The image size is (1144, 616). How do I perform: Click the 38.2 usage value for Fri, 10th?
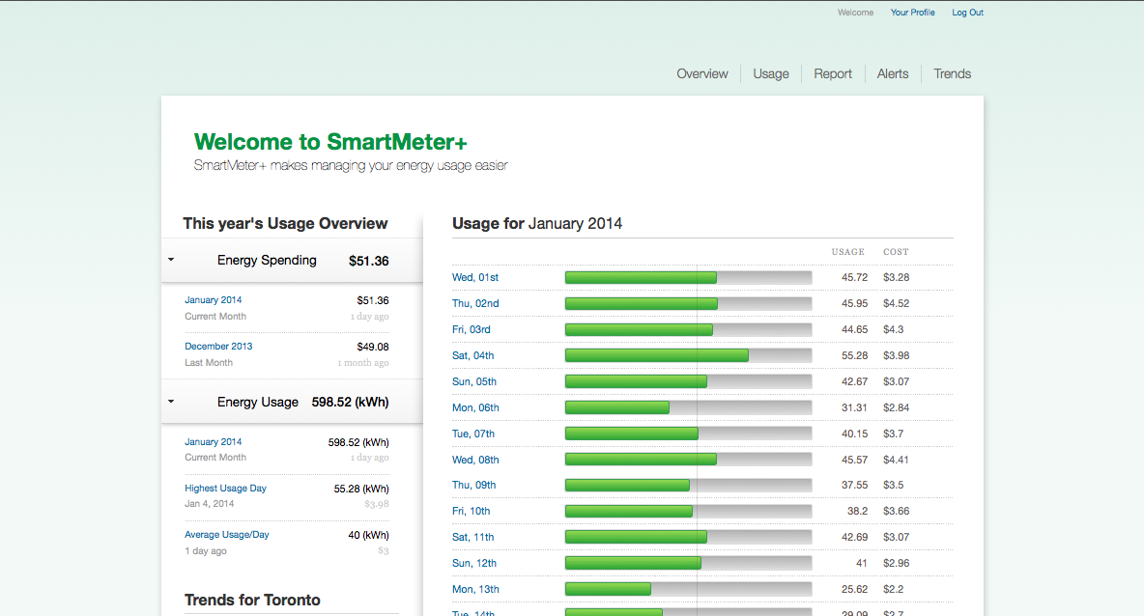coord(857,511)
